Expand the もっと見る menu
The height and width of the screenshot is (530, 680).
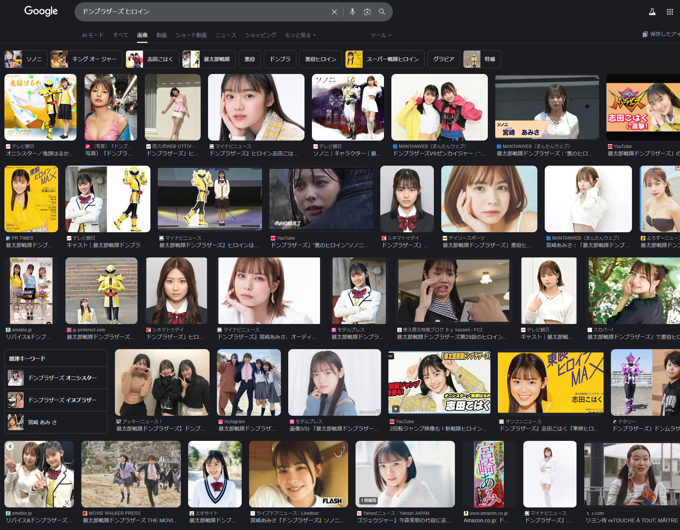point(300,35)
